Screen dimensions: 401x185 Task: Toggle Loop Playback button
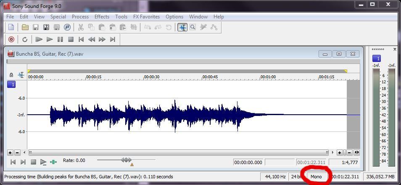pyautogui.click(x=25, y=39)
